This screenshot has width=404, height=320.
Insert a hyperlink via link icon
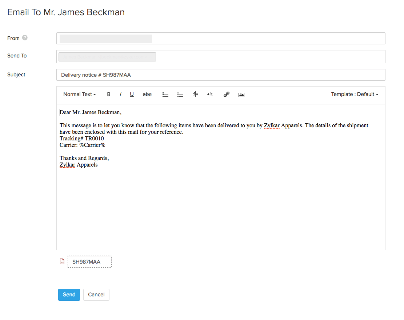coord(226,95)
